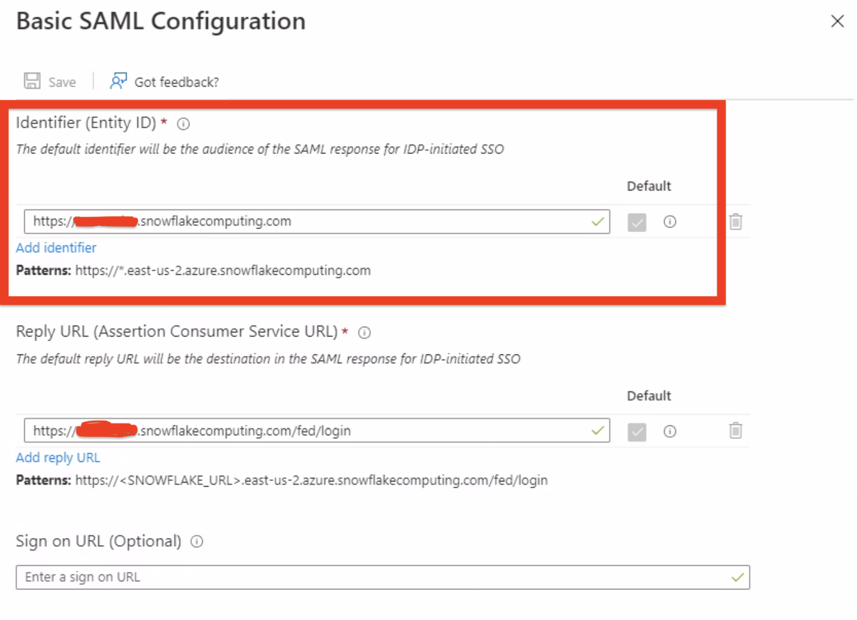Show info for the reply URL Default checkbox
Screen dimensions: 857x620
pyautogui.click(x=670, y=431)
